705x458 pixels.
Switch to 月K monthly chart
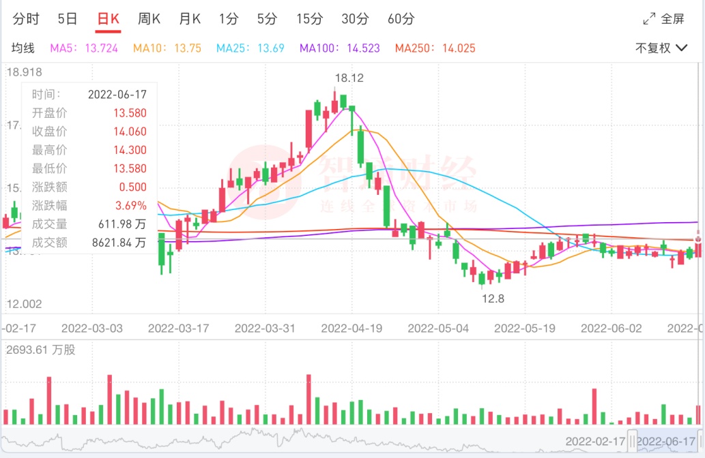(190, 19)
